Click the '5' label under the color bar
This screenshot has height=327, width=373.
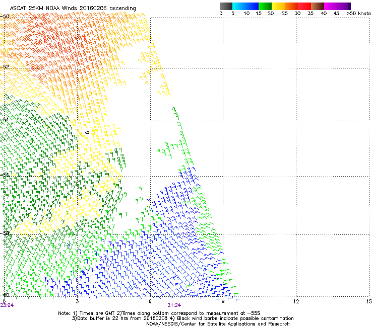pyautogui.click(x=233, y=14)
